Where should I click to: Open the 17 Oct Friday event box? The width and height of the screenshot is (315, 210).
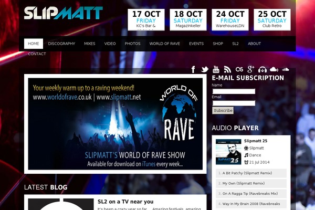coord(146,20)
